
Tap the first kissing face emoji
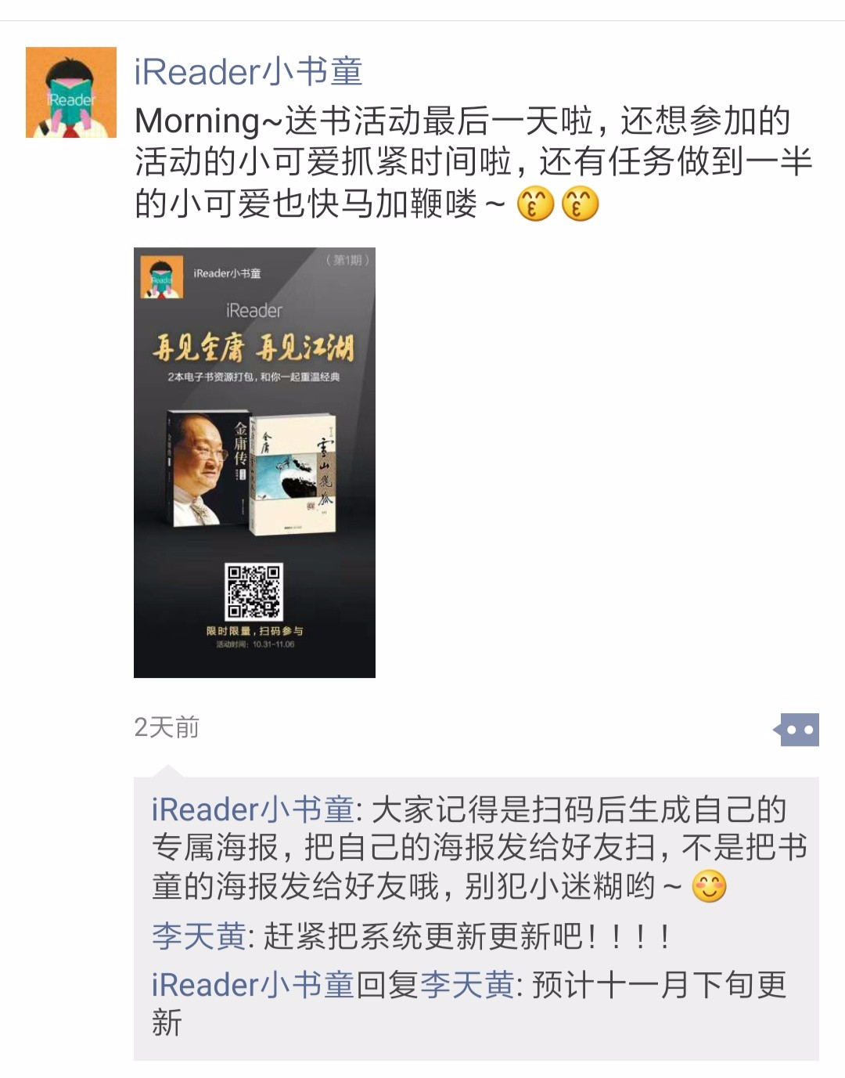tap(536, 204)
